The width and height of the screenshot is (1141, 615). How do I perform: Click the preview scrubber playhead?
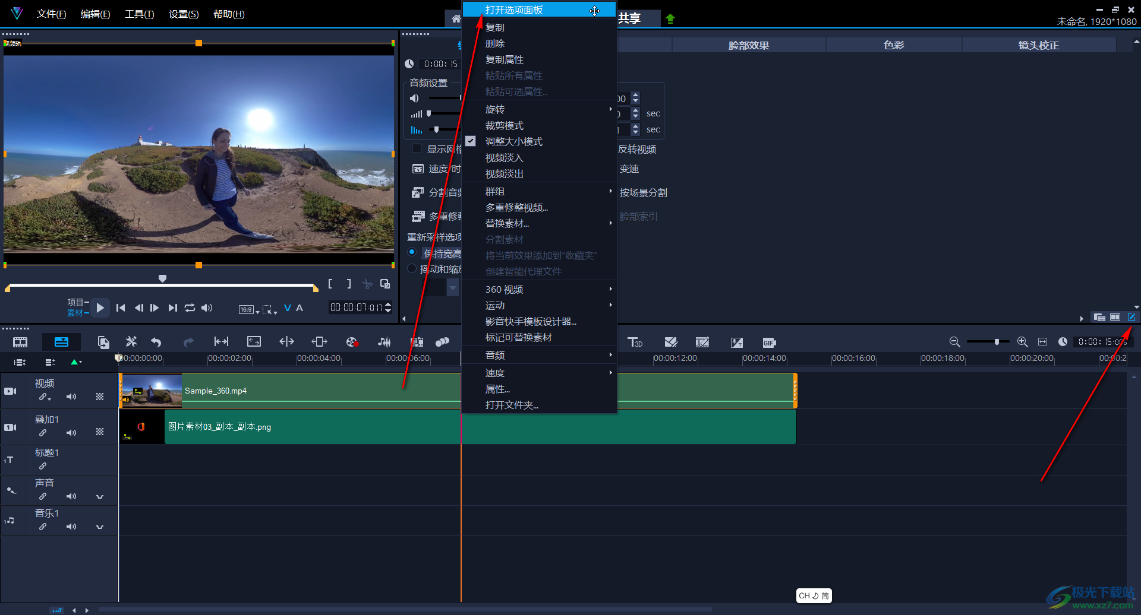(x=162, y=278)
